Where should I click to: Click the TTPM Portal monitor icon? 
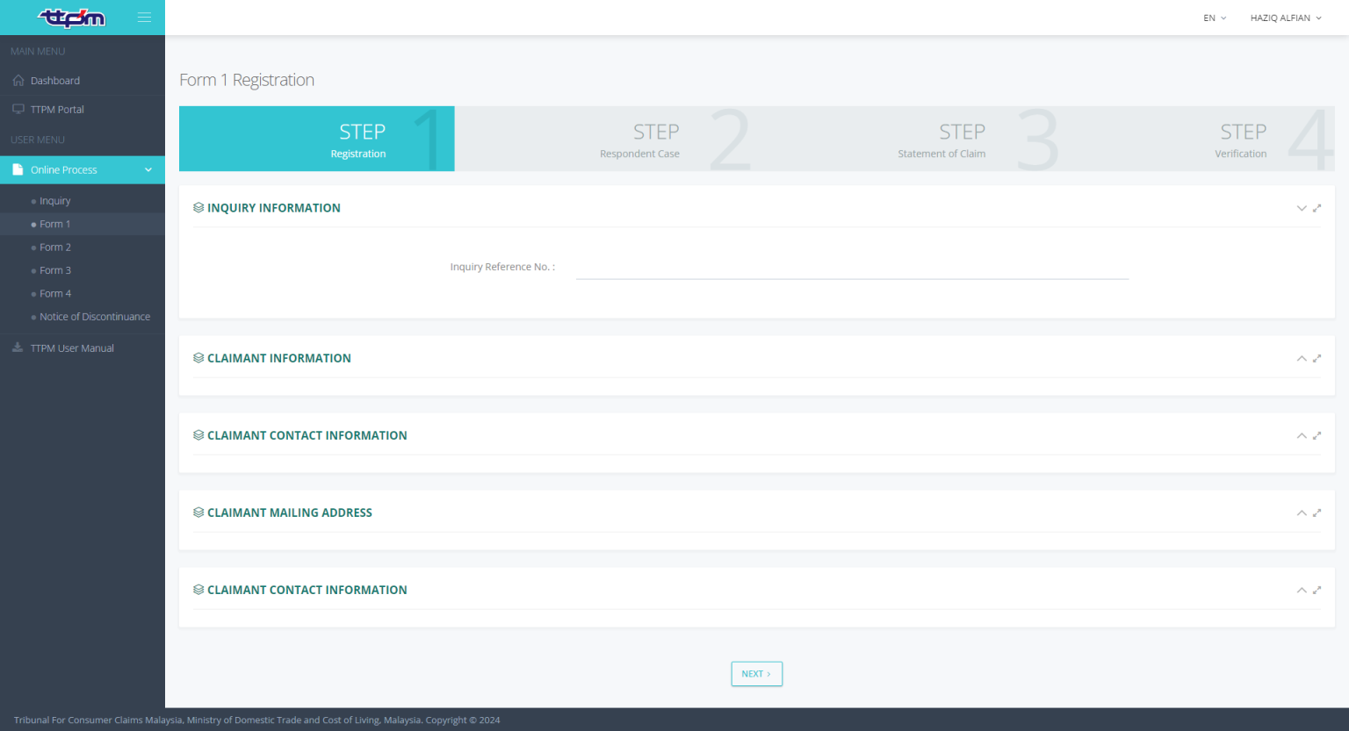(18, 110)
